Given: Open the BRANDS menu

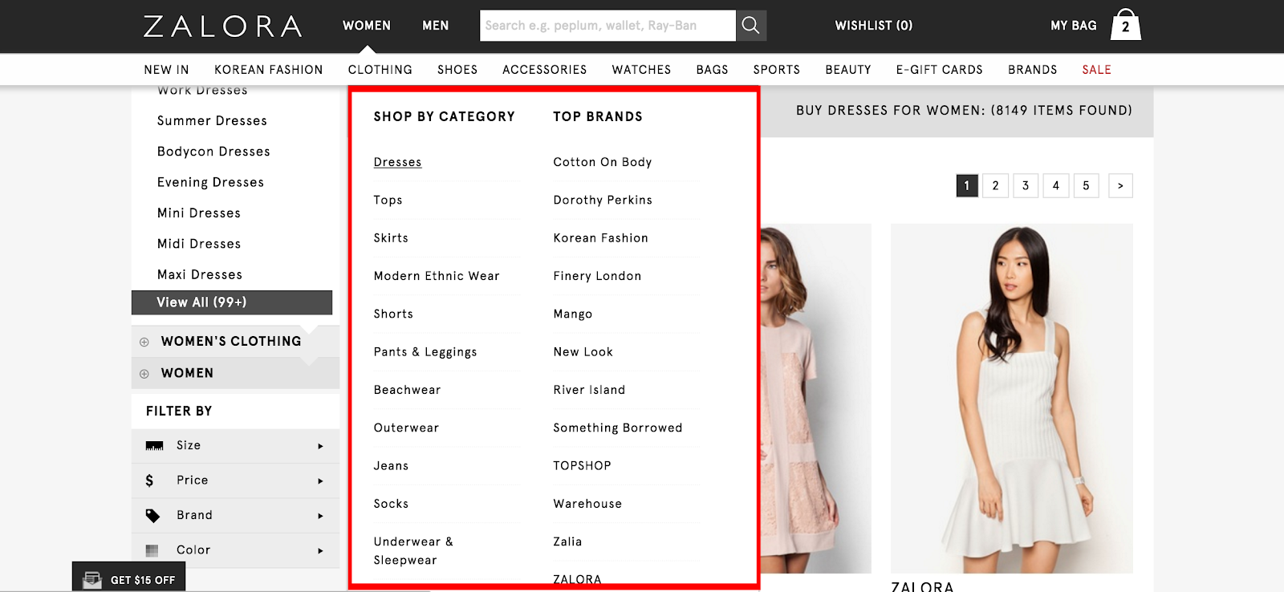Looking at the screenshot, I should [x=1033, y=70].
